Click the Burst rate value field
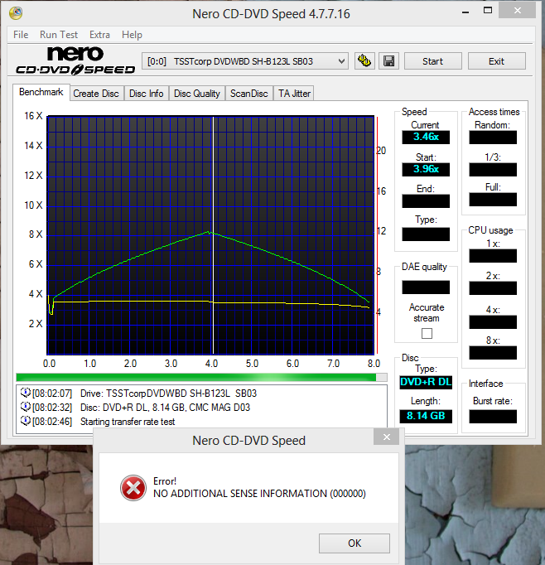This screenshot has width=545, height=565. point(493,416)
